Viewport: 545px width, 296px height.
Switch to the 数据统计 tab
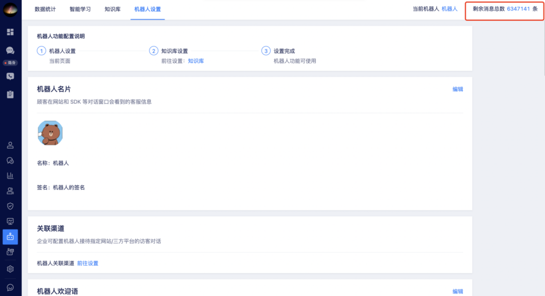(45, 10)
